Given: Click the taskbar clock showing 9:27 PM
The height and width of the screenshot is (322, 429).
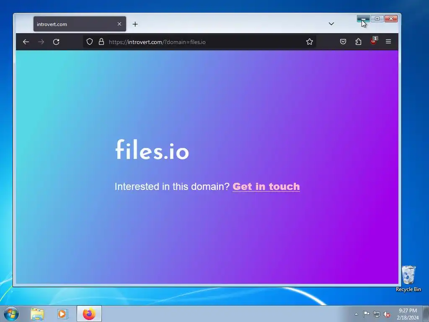Looking at the screenshot, I should [408, 314].
